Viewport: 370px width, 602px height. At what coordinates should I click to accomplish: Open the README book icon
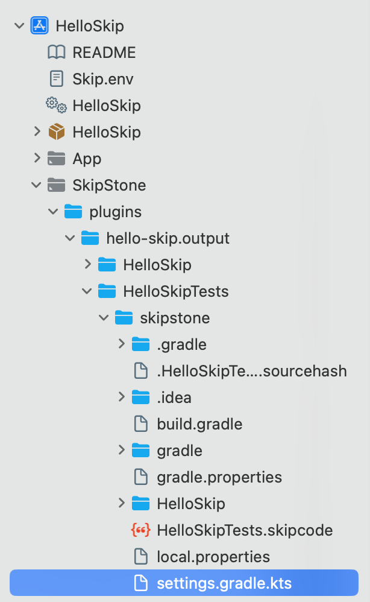pyautogui.click(x=56, y=52)
